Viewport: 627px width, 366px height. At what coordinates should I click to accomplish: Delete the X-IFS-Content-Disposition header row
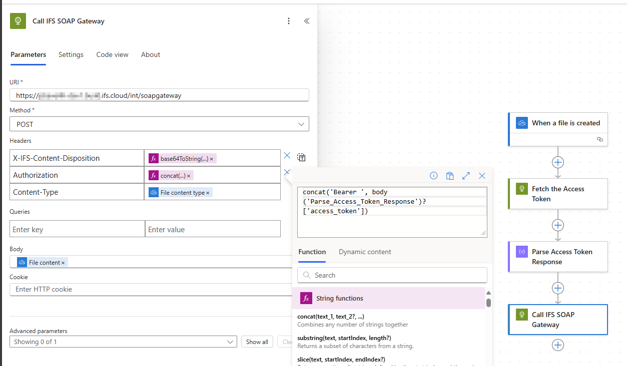[x=287, y=156]
